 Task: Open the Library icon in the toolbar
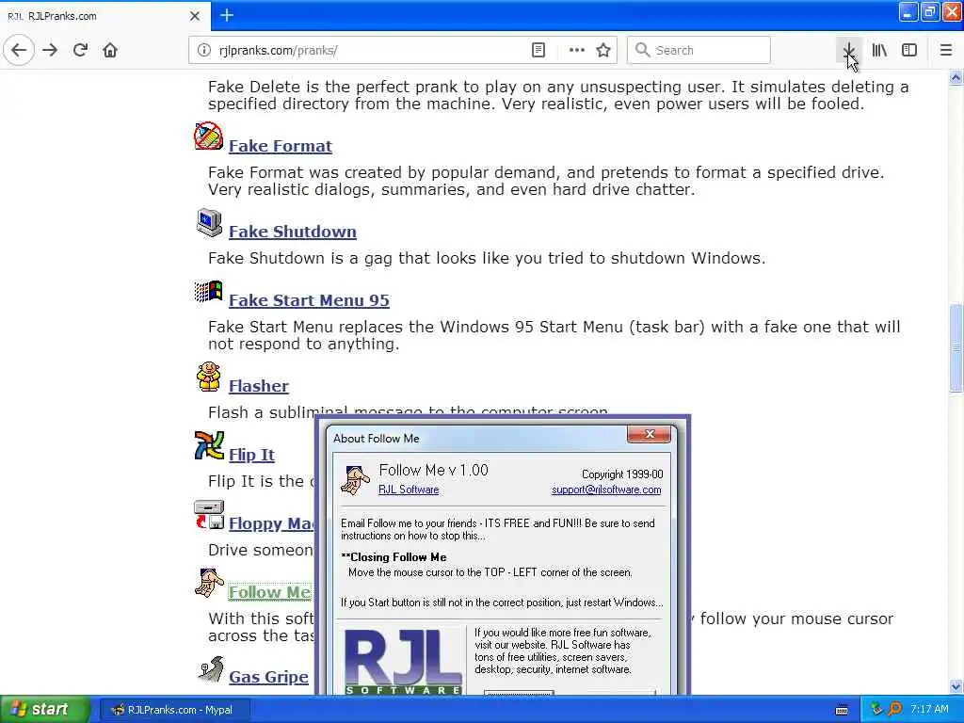[879, 51]
